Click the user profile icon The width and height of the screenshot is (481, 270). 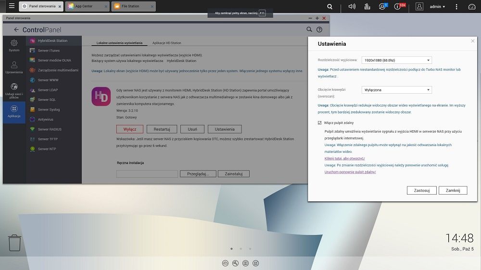419,6
